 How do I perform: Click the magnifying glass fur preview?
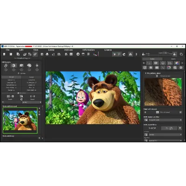coord(163,92)
